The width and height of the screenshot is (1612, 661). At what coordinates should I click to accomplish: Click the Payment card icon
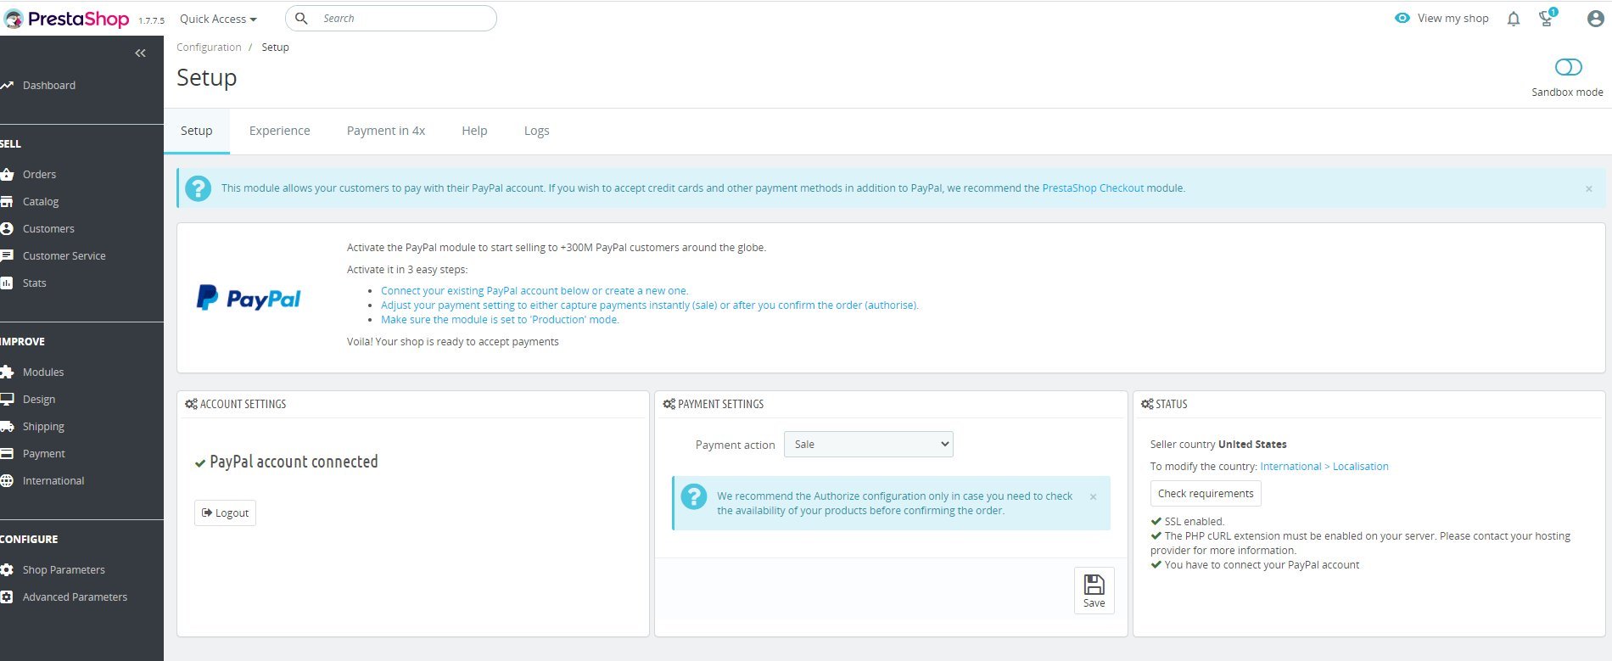7,453
